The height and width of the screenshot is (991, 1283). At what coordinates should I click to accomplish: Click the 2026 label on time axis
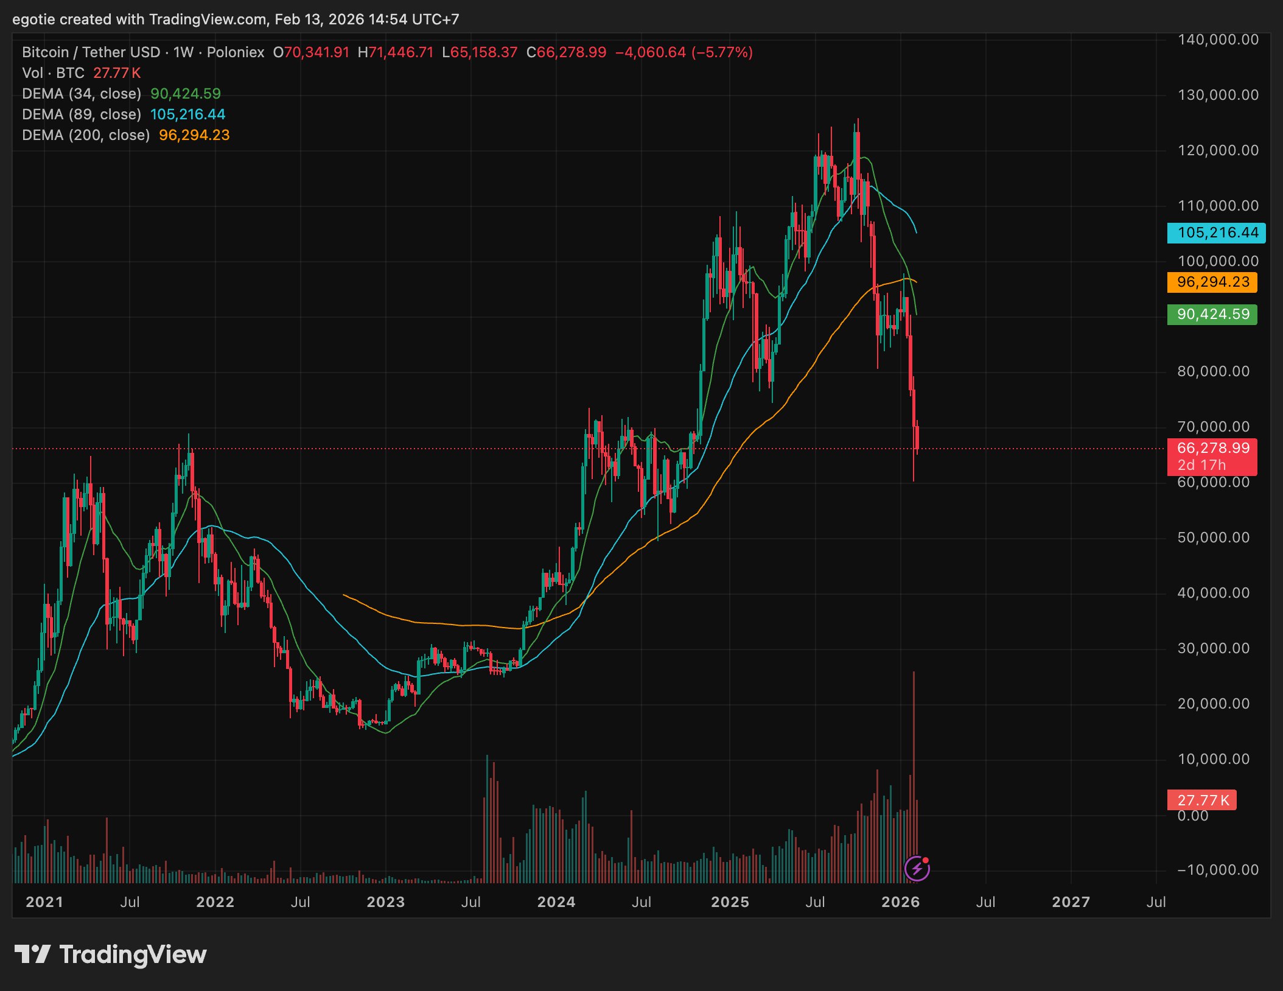pos(900,902)
